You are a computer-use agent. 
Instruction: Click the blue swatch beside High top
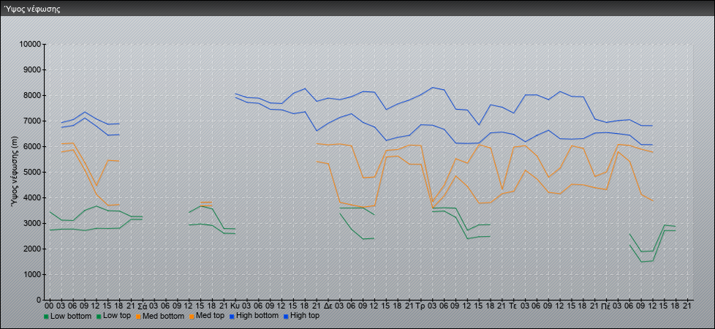(285, 317)
